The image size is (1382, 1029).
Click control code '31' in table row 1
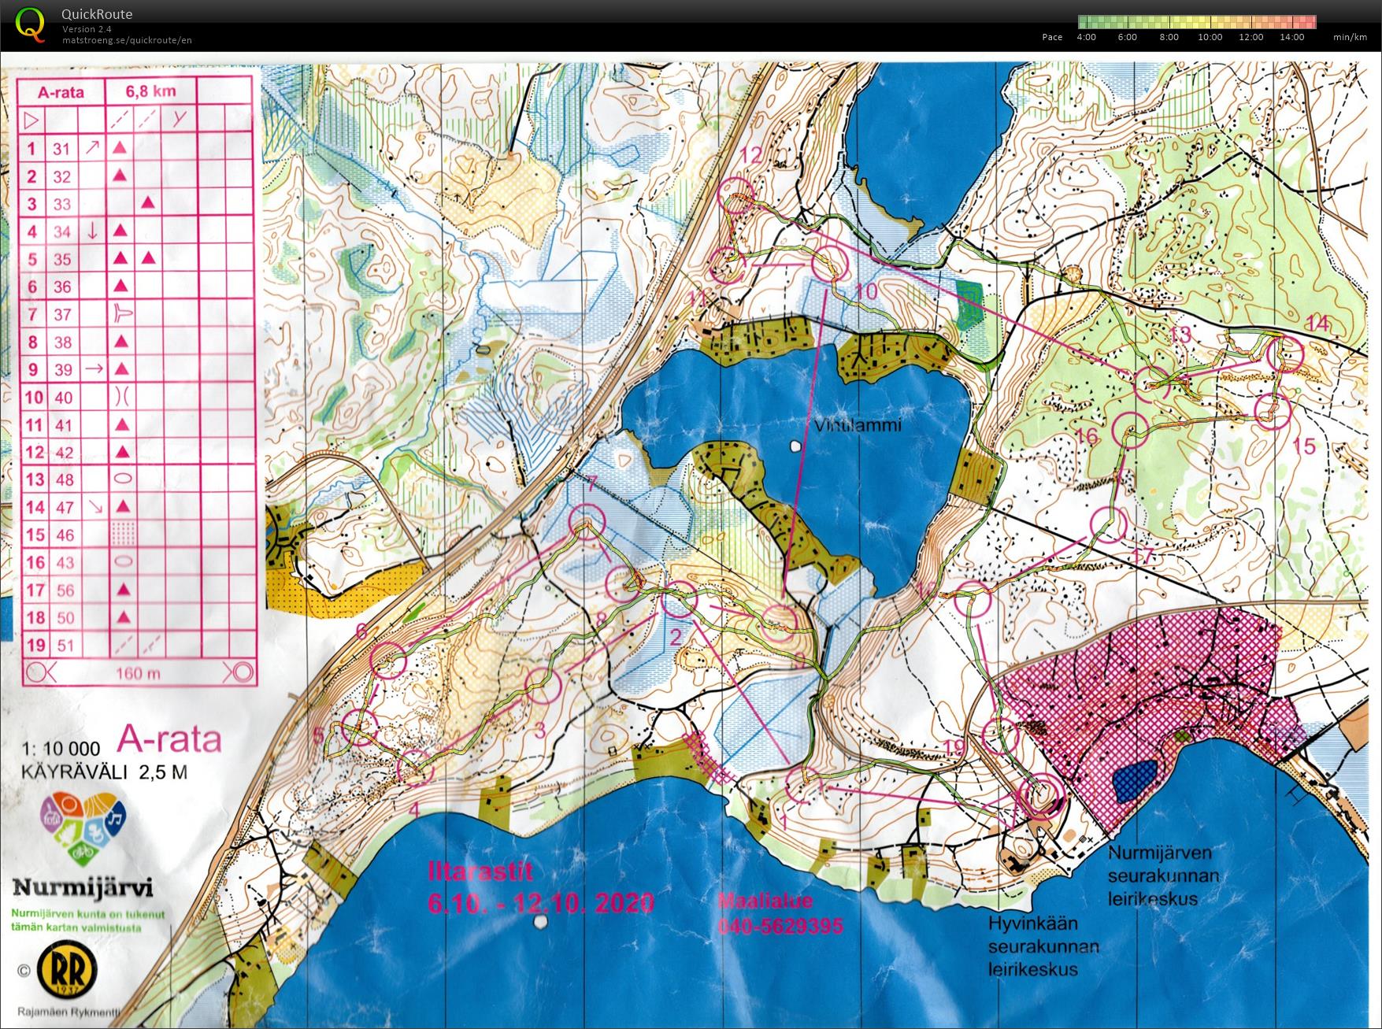61,149
